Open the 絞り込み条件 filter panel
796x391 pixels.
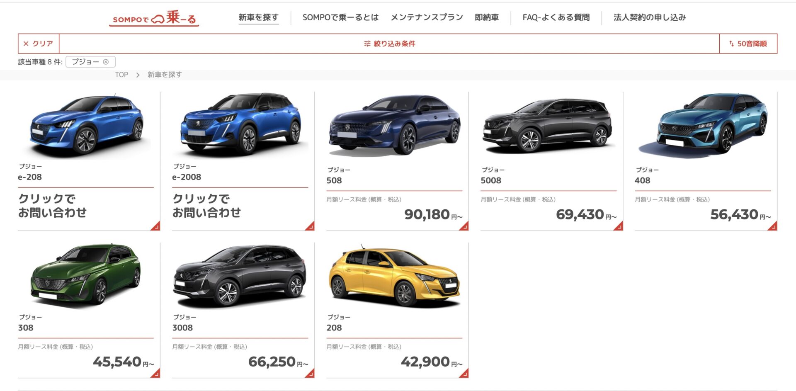pos(389,44)
